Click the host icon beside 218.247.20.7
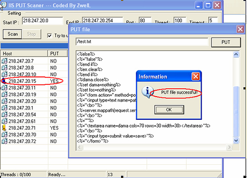The image size is (247, 178). 4,61
